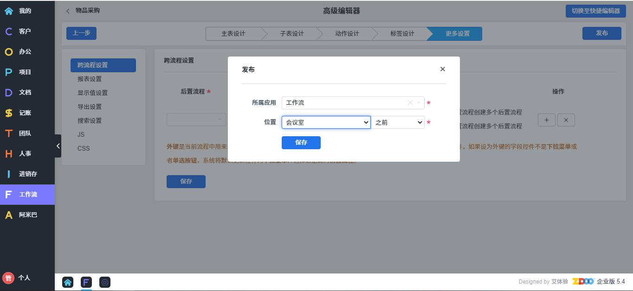Open the 会议室 position dropdown
Screen dimensions: 633x291
(326, 122)
